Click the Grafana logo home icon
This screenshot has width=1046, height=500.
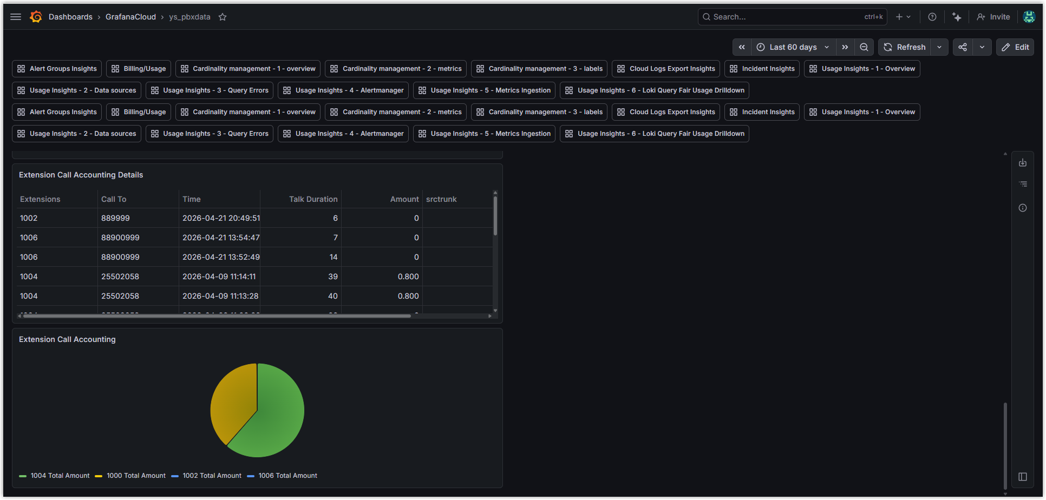[x=36, y=17]
